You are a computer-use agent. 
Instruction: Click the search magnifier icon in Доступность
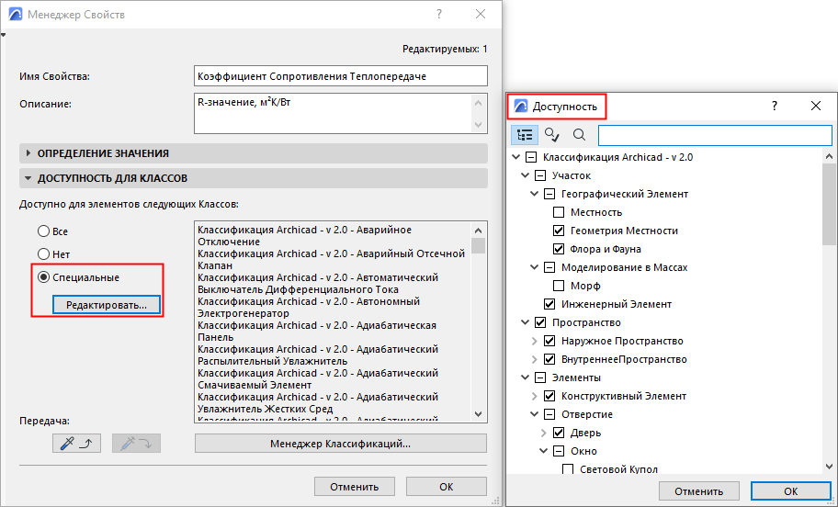point(579,135)
